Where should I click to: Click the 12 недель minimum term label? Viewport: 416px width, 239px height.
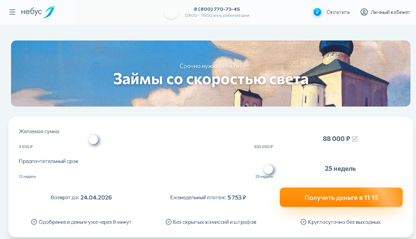27,176
